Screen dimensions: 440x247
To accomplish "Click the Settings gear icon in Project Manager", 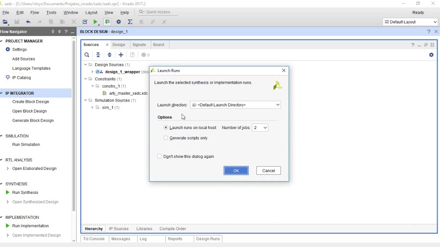I will click(x=8, y=49).
